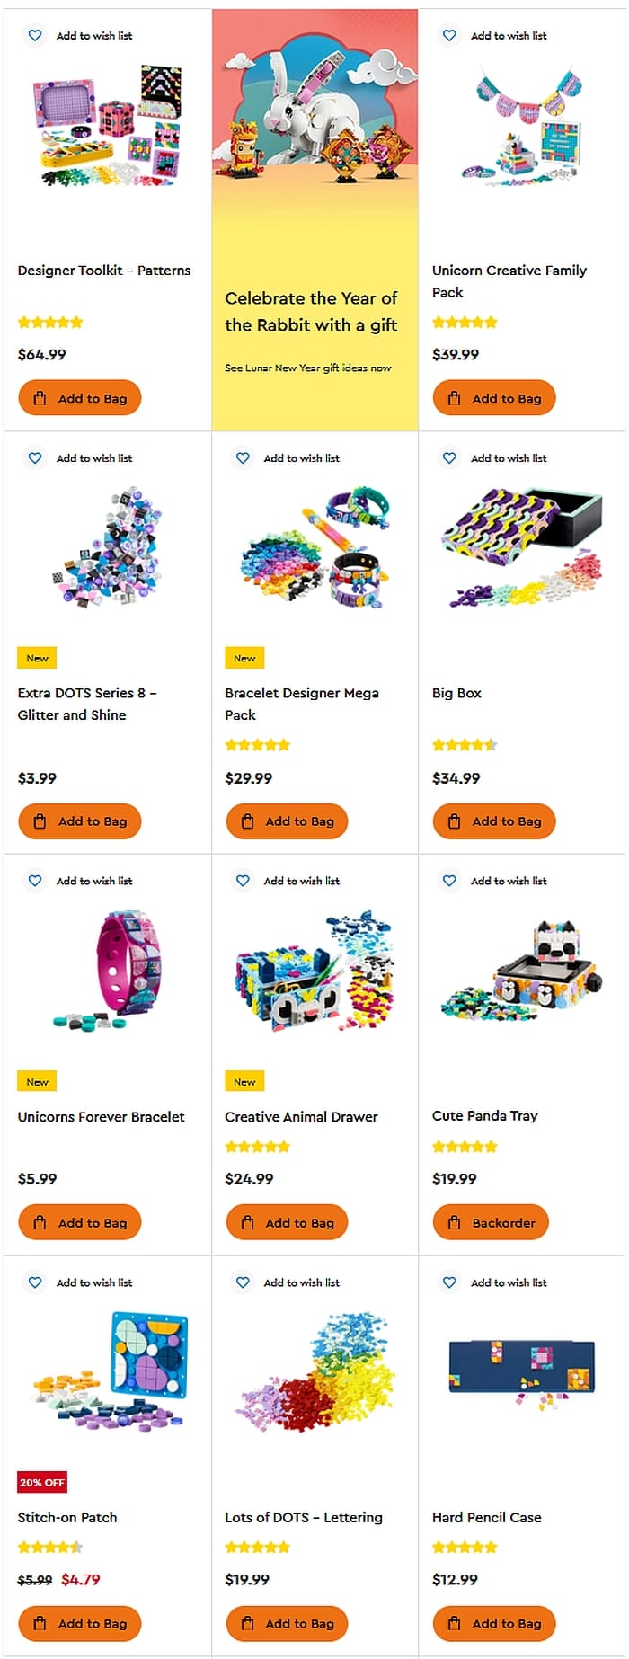
Task: Click wish list heart for Cute Panda Tray
Action: coord(449,881)
